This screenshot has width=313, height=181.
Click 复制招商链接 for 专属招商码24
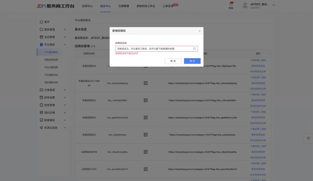click(258, 135)
